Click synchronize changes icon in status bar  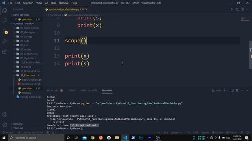19,132
